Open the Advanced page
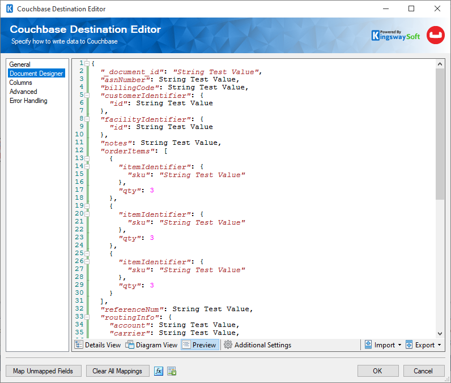Image resolution: width=451 pixels, height=383 pixels. coord(23,92)
